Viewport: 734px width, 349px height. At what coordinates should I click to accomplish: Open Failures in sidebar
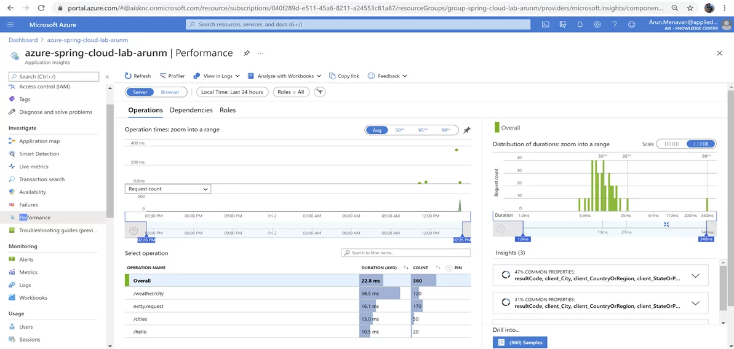(28, 205)
